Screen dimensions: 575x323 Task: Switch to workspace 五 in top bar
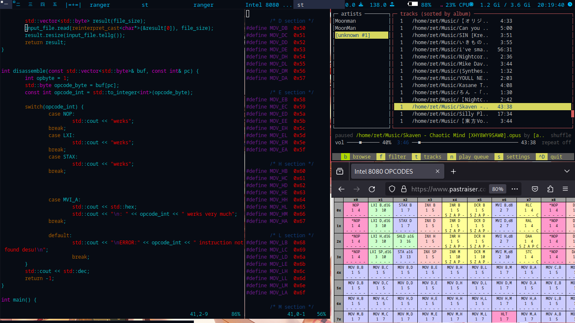point(55,5)
